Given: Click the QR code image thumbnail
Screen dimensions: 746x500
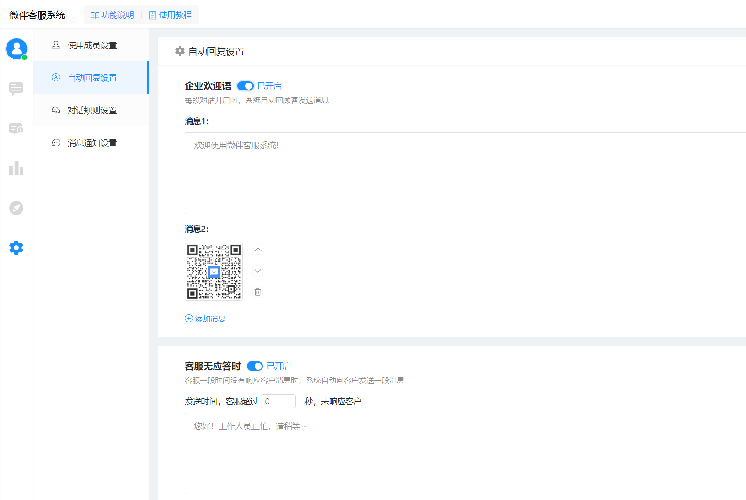Looking at the screenshot, I should pyautogui.click(x=214, y=271).
